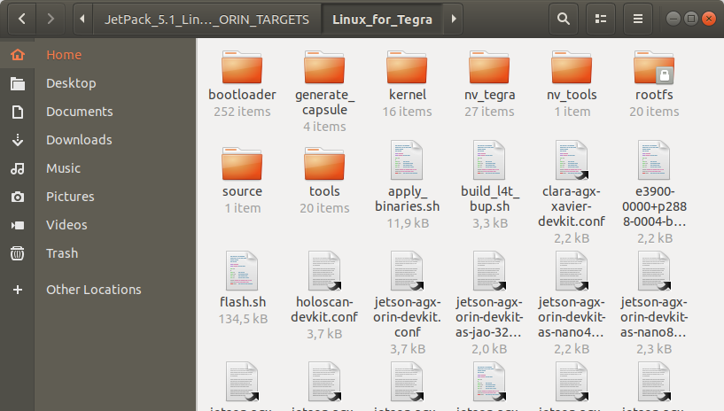Click the 'flash.sh' file name
724x411 pixels.
243,302
